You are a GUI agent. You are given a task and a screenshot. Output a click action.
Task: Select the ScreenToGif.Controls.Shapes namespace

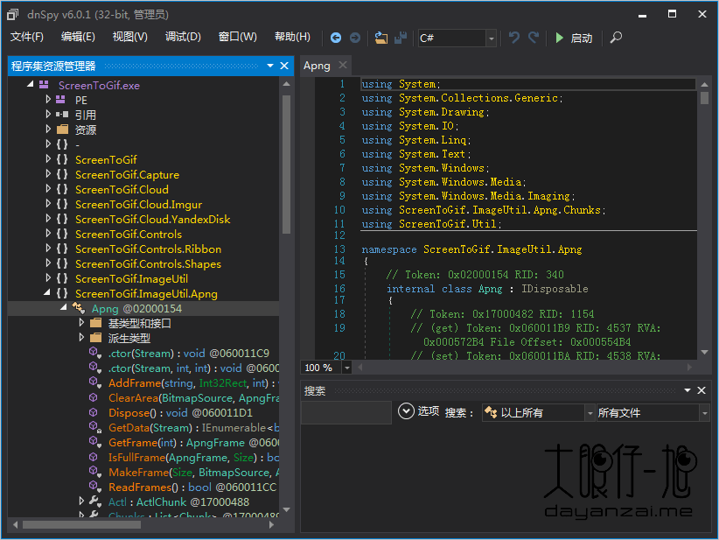click(148, 263)
